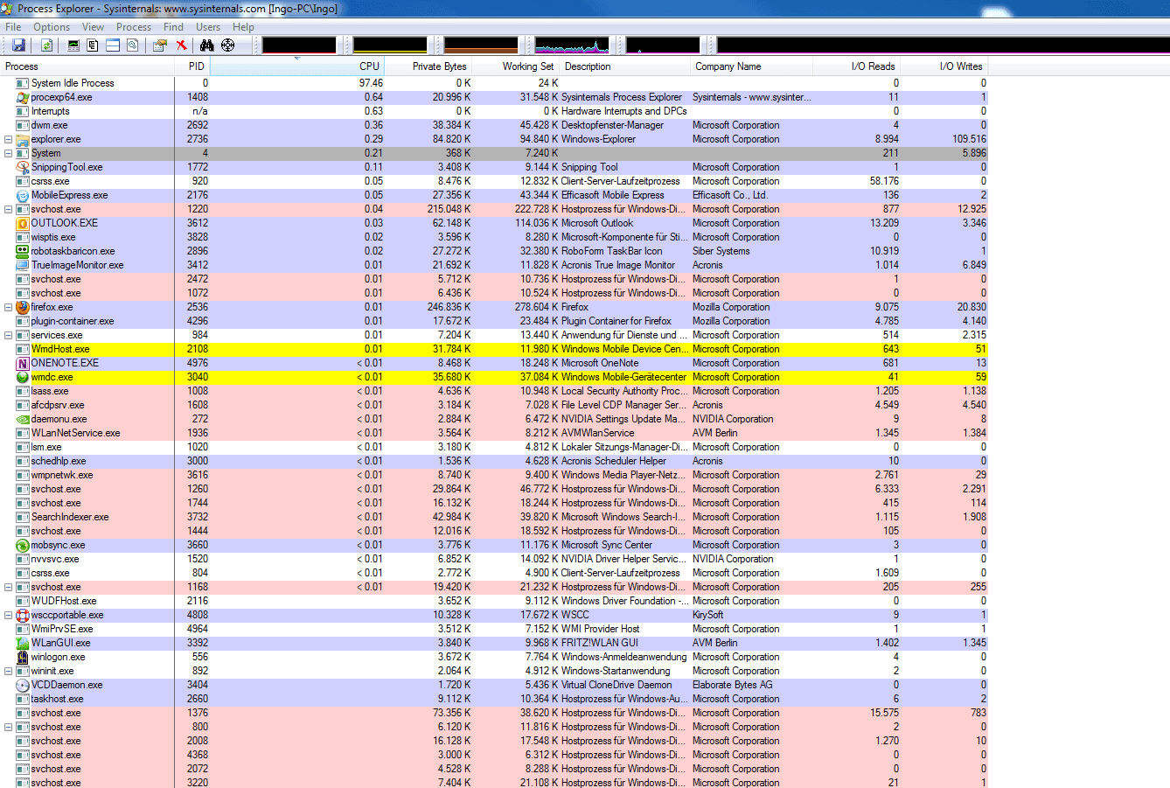
Task: Sort by the Process column header
Action: click(87, 66)
